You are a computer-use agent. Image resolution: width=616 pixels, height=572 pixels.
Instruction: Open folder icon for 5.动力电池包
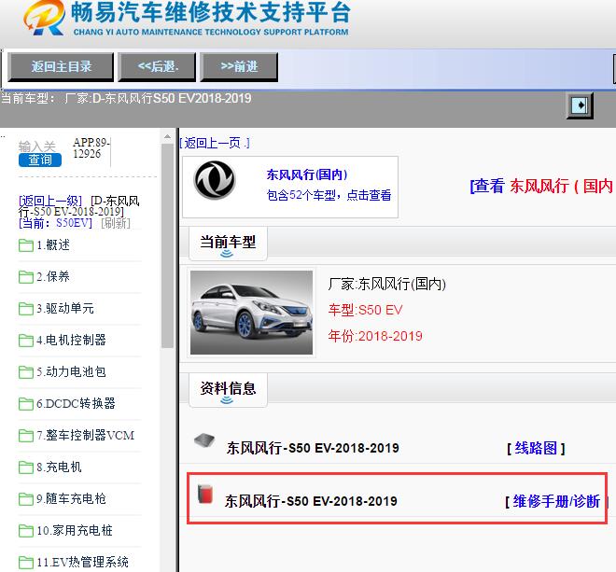[x=26, y=372]
